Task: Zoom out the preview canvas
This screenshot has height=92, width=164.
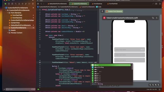Action: [x=150, y=85]
